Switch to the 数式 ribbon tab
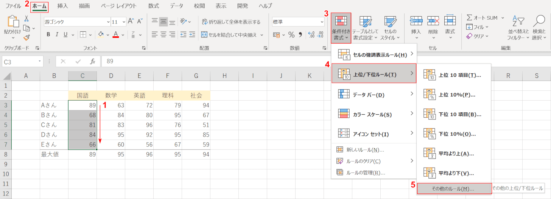 click(x=154, y=6)
